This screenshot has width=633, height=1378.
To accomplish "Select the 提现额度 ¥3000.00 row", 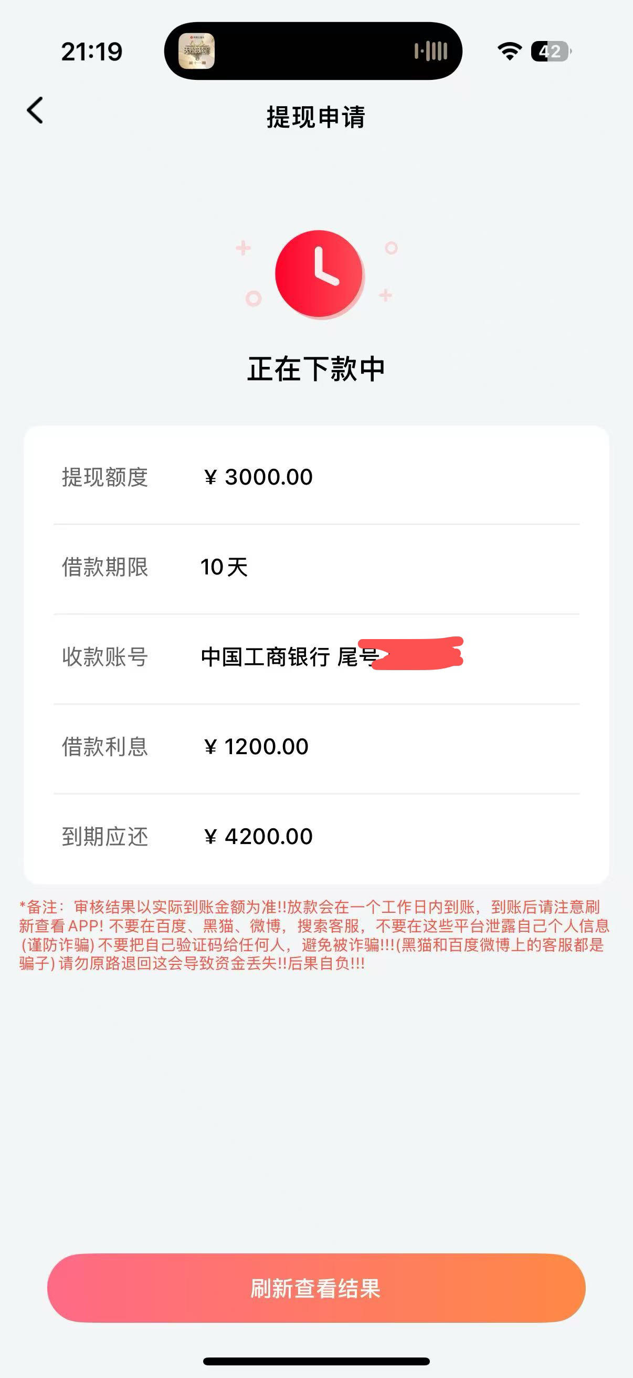I will coord(316,477).
